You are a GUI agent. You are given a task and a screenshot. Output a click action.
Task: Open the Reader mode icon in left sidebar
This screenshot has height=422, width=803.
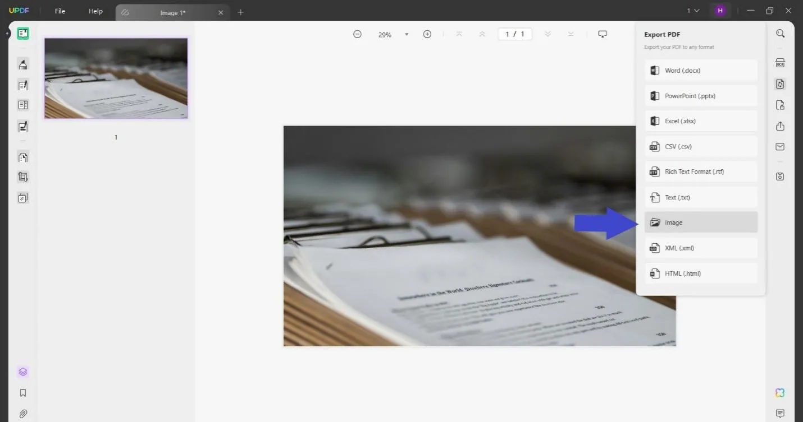tap(23, 34)
